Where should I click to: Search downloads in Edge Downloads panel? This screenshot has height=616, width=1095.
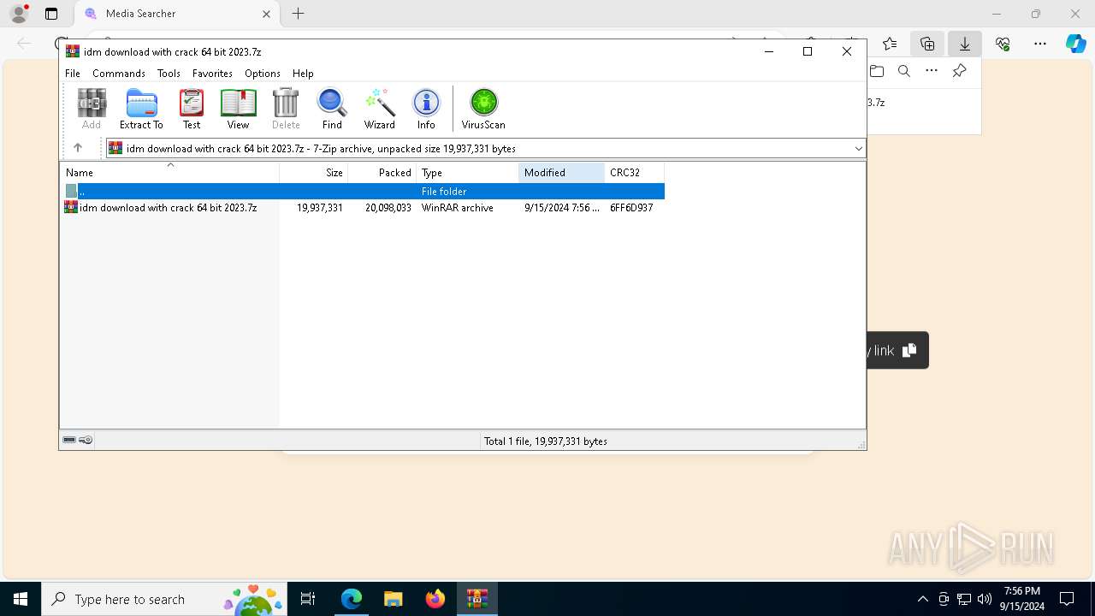click(x=904, y=71)
